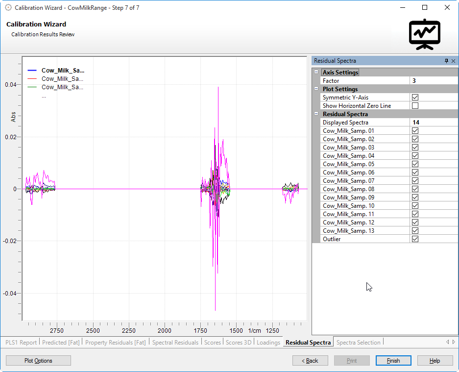This screenshot has height=372, width=459.
Task: Click the presentation chart wizard icon
Action: click(424, 34)
